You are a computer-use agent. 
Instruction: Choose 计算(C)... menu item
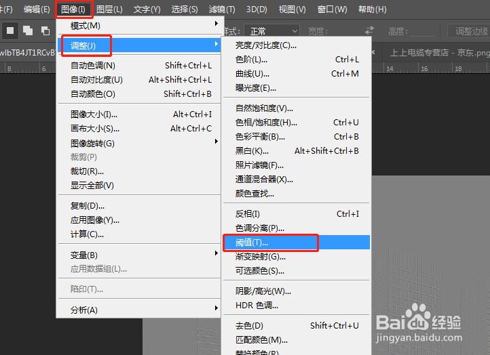(139, 234)
